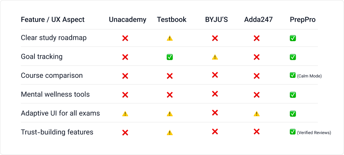Click the Trust-building features row label

pyautogui.click(x=57, y=132)
